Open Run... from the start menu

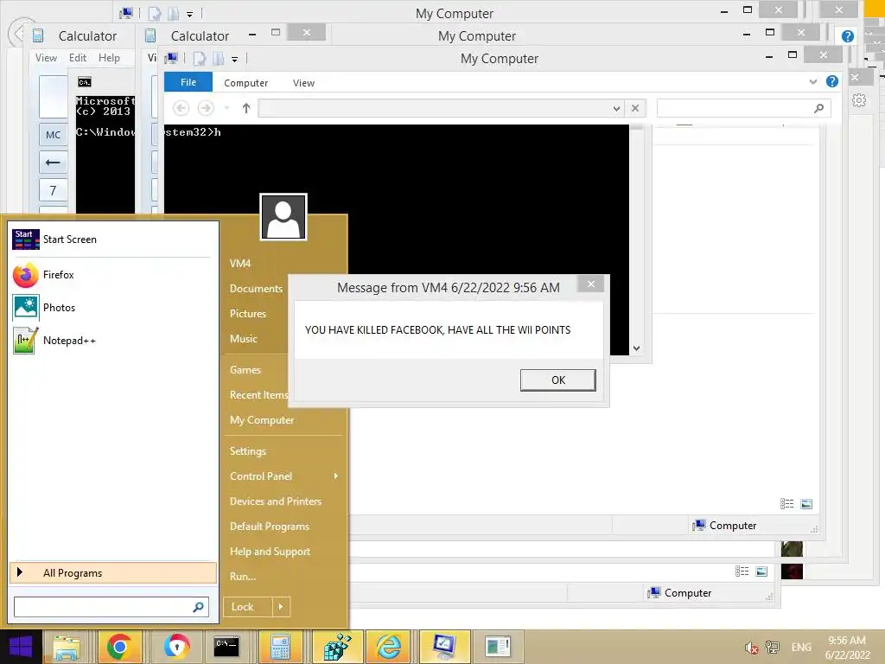click(243, 577)
